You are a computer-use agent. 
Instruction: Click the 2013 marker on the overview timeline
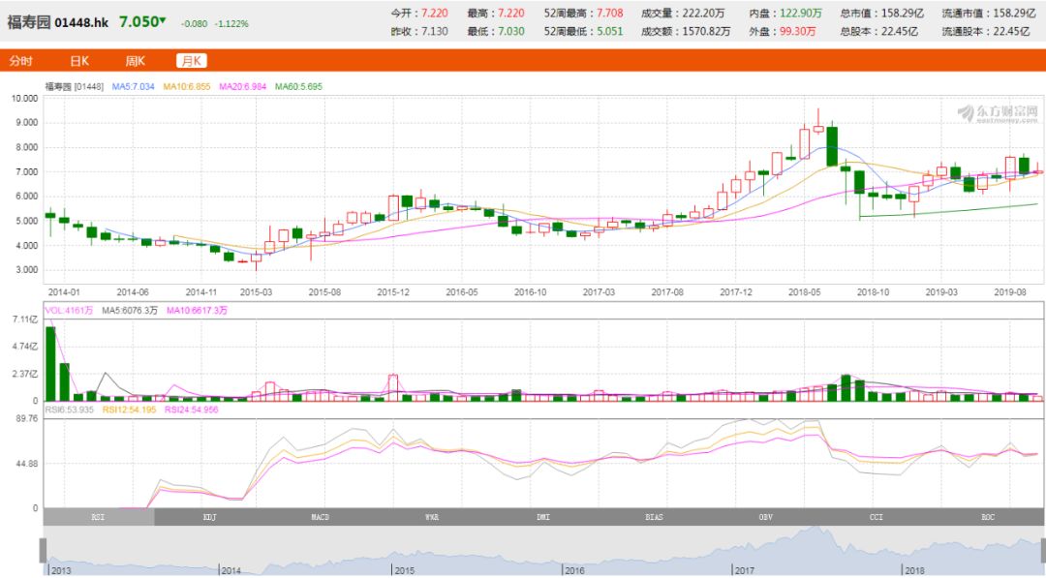[61, 570]
